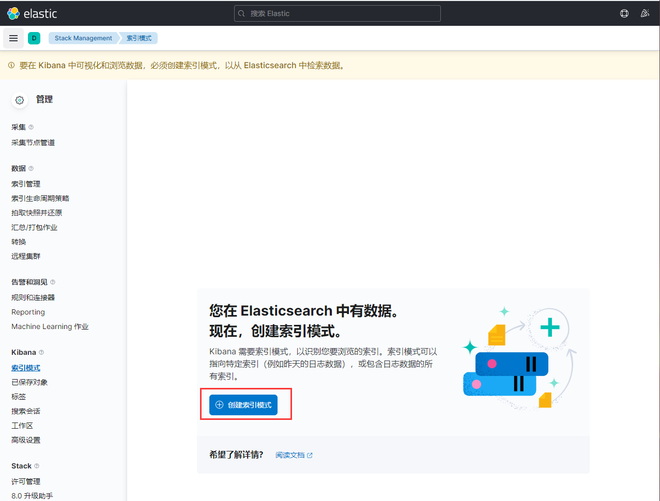The image size is (660, 501).
Task: Click help icon next to 数据 heading
Action: coord(31,168)
